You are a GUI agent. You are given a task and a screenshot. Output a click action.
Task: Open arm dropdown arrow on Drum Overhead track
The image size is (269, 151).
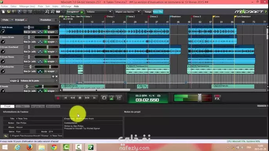56,52
